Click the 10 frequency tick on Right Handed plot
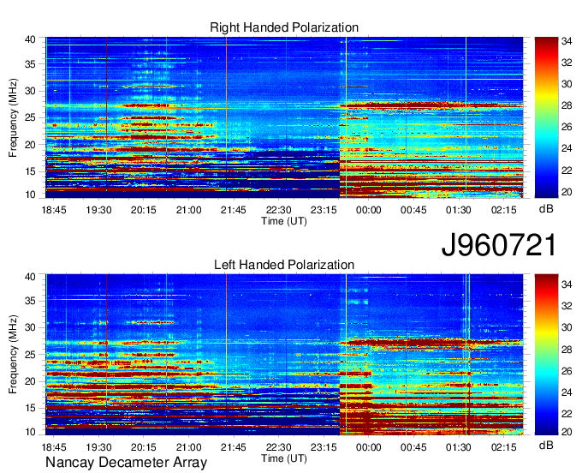The width and height of the screenshot is (582, 473). [x=30, y=195]
